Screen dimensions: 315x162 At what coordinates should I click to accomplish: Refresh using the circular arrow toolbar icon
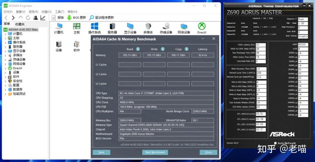tap(28, 18)
